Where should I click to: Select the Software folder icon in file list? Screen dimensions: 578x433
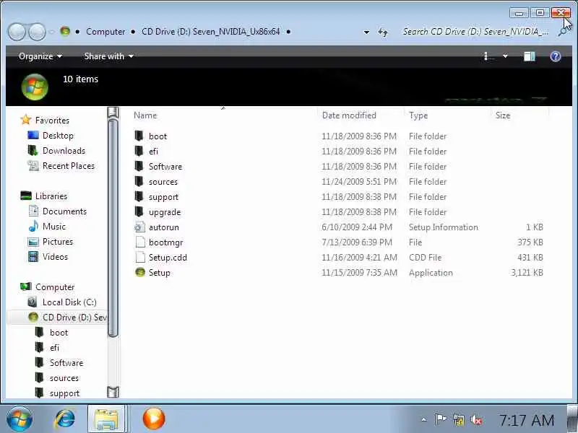139,166
